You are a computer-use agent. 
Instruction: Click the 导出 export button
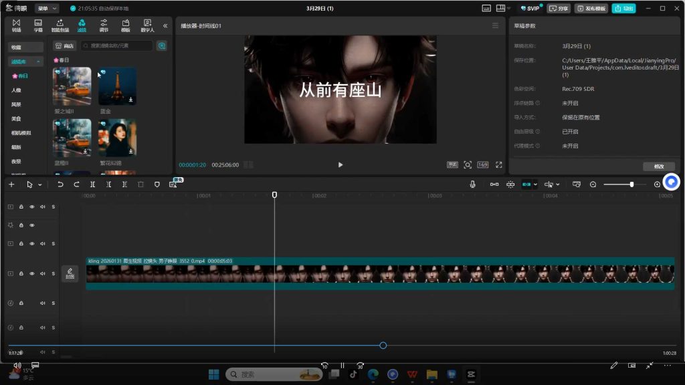click(623, 9)
